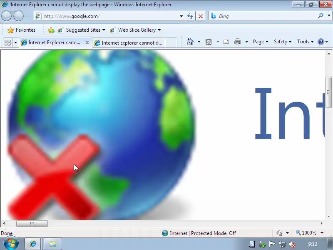Expand the Home button dropdown arrow
333x250 pixels.
(x=199, y=42)
